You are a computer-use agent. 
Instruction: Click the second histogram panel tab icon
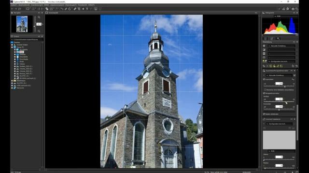click(x=271, y=38)
